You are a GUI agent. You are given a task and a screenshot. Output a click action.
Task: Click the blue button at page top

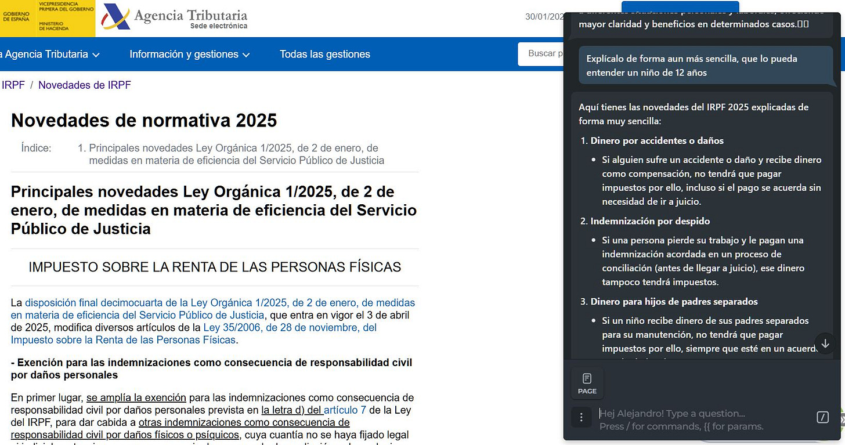680,6
